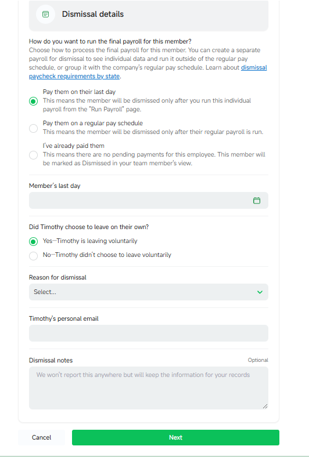This screenshot has width=309, height=457.
Task: Select Pay them on their last day
Action: [34, 101]
